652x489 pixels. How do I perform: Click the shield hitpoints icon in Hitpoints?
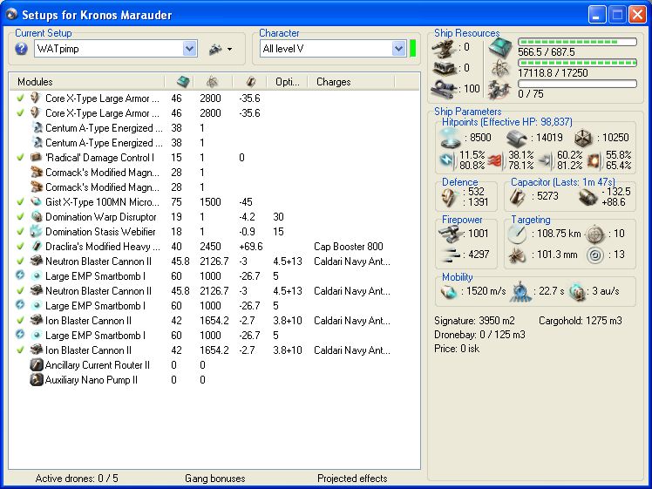[449, 137]
